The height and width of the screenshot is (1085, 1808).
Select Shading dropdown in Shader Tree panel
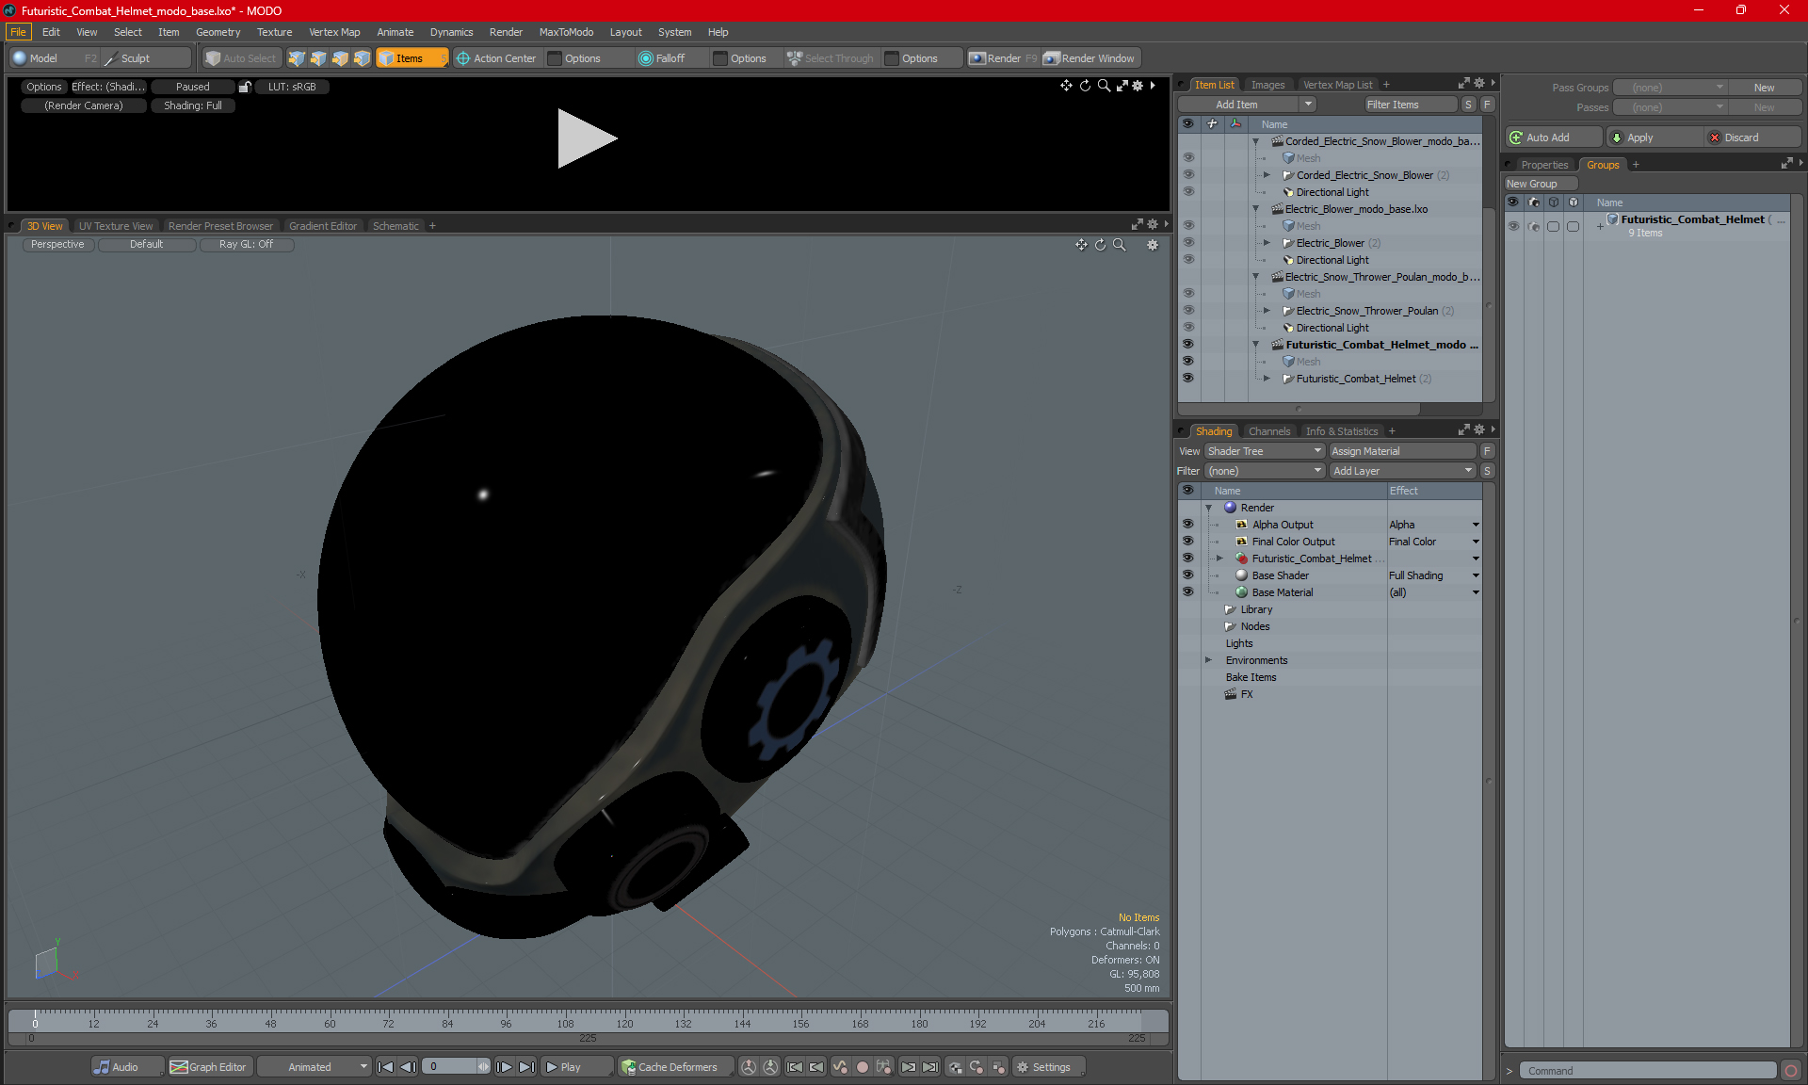1213,430
